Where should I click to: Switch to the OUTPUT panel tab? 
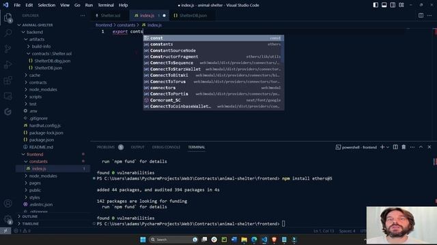[x=138, y=147]
